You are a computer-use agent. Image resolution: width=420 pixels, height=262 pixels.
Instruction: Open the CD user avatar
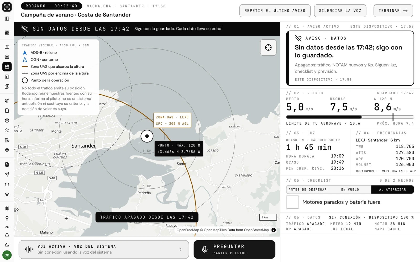tap(7, 255)
